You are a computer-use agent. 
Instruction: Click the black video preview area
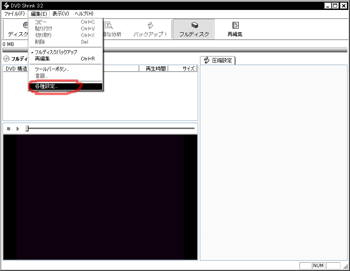[x=100, y=197]
